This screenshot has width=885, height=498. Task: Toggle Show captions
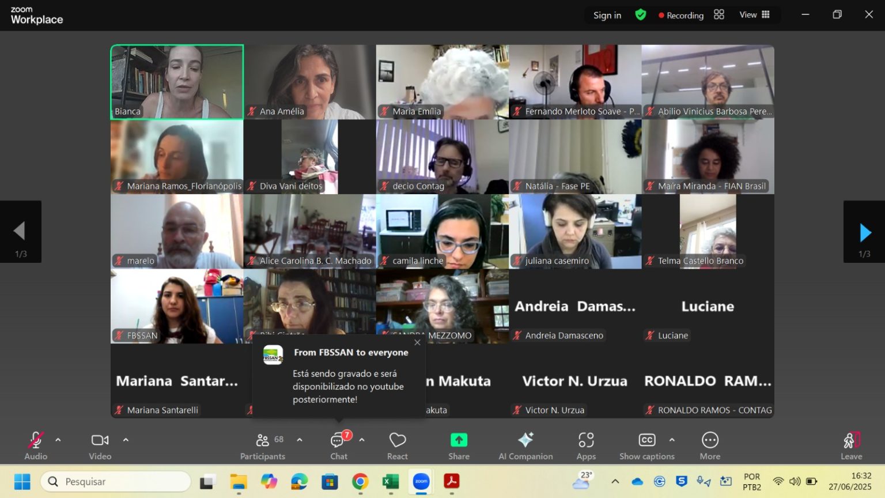click(646, 445)
